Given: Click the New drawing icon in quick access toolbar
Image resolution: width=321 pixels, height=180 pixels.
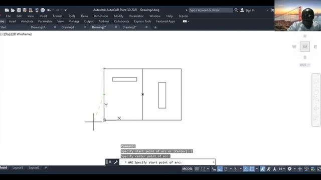Looking at the screenshot, I should click(7, 10).
